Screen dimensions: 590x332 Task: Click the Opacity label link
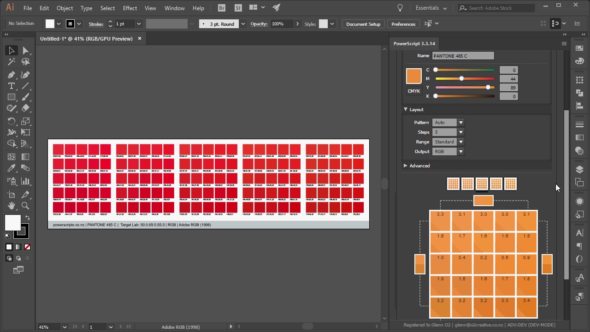click(x=259, y=24)
